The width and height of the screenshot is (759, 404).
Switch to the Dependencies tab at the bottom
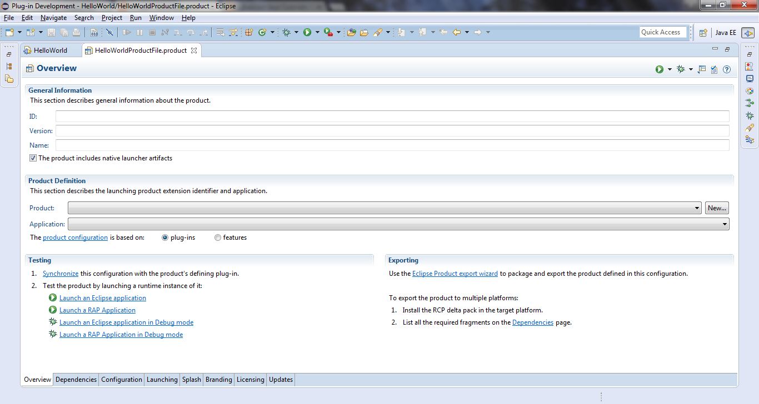point(76,380)
